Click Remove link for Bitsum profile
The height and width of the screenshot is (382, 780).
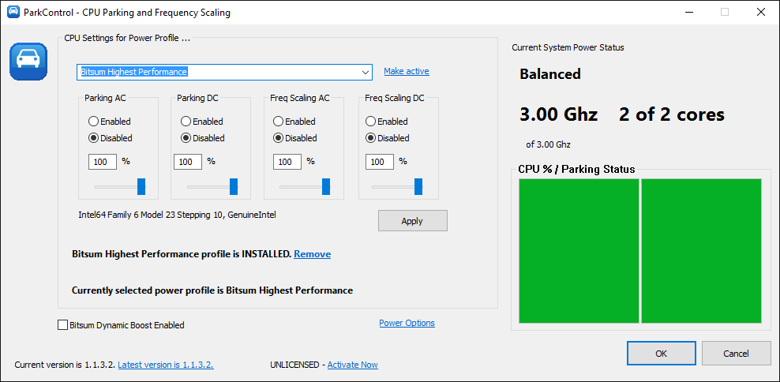(313, 254)
